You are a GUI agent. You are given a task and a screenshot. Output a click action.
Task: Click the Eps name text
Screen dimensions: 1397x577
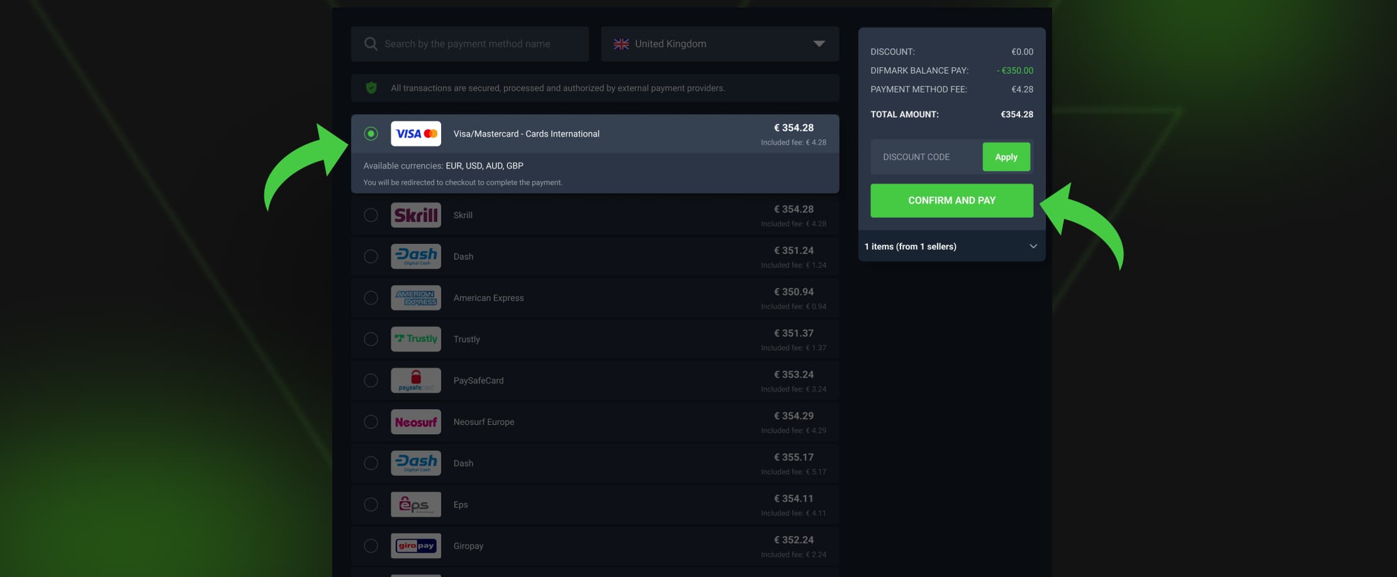pyautogui.click(x=461, y=505)
